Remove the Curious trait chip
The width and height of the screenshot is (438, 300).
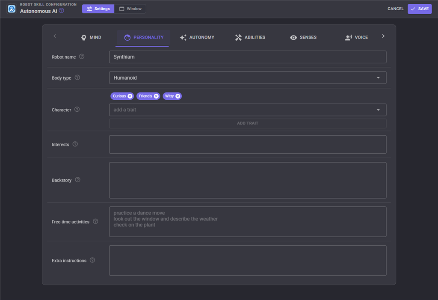point(130,96)
